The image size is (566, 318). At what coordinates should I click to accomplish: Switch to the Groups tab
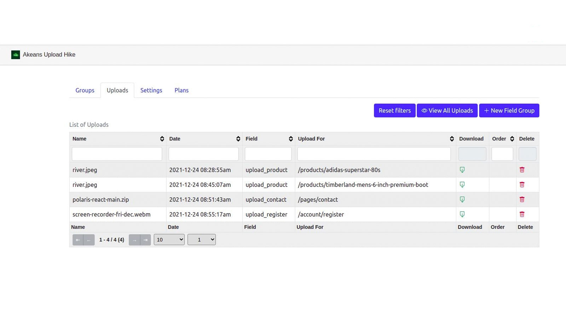[x=85, y=90]
